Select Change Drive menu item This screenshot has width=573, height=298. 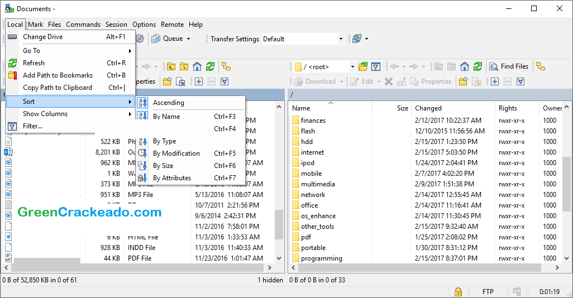(70, 37)
